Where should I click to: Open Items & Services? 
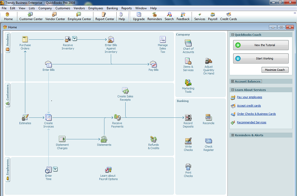[x=188, y=61]
